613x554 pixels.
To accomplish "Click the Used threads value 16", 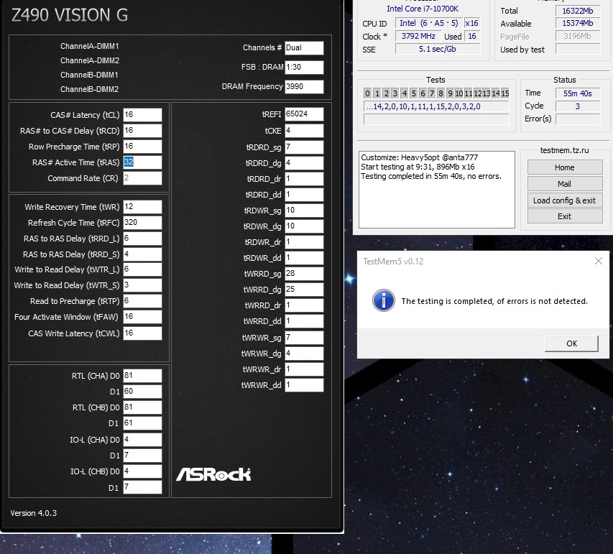I will tap(472, 36).
